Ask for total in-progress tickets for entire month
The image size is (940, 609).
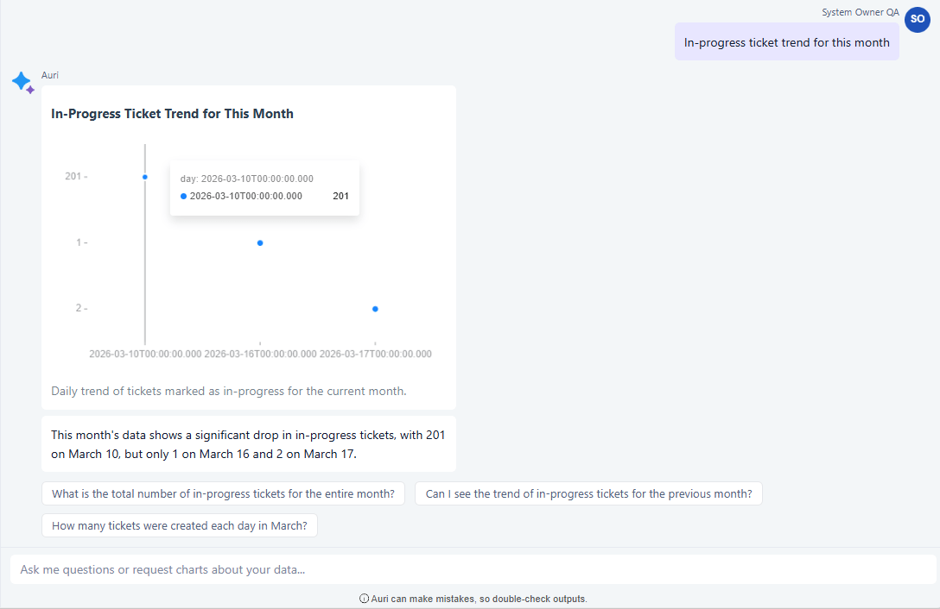pos(223,494)
